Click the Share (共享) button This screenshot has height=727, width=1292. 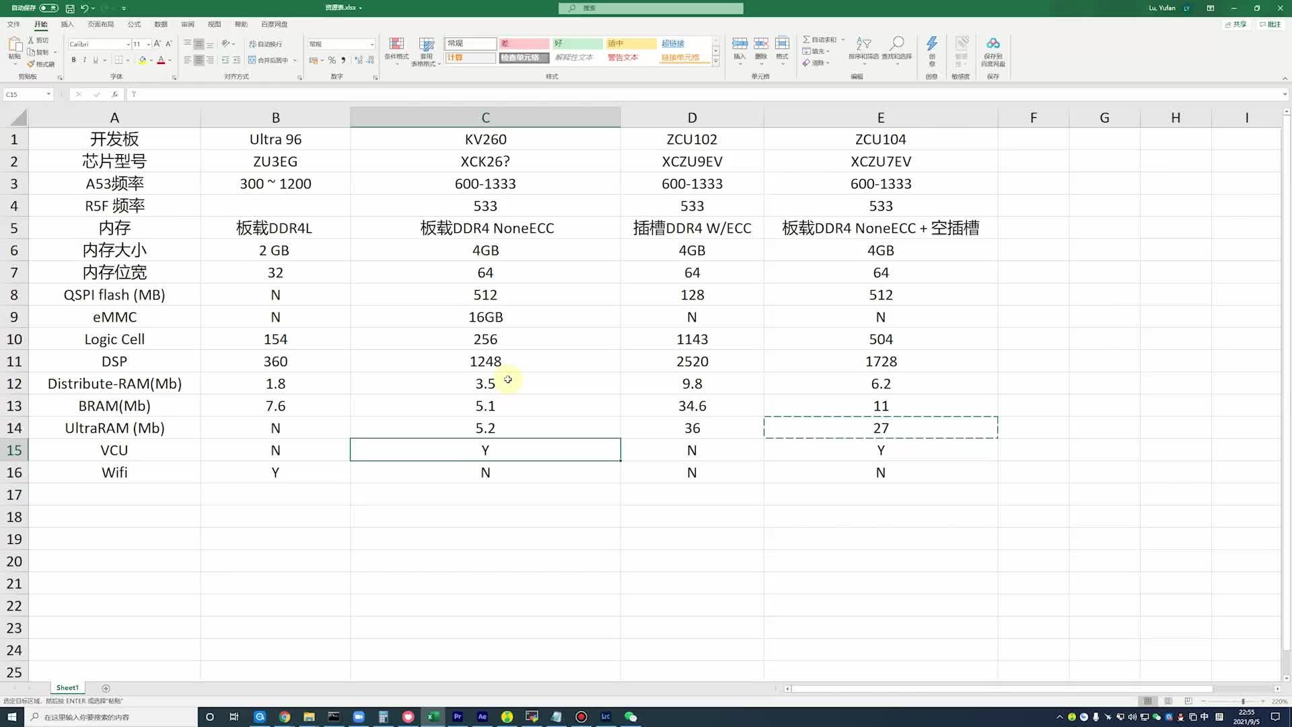click(1236, 24)
